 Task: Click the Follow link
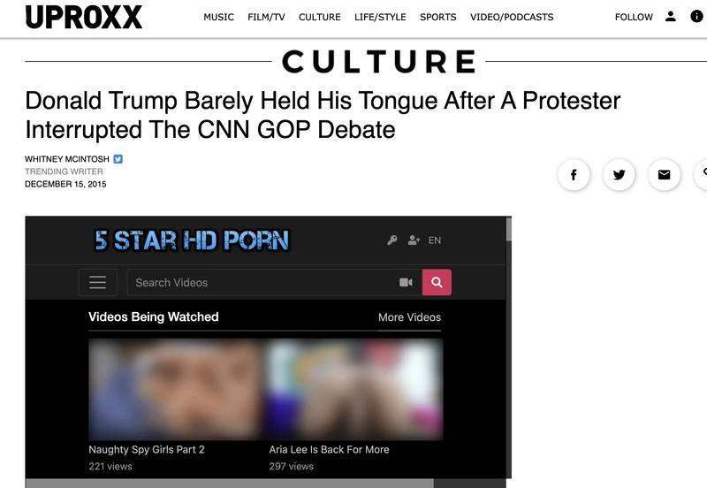click(x=634, y=17)
